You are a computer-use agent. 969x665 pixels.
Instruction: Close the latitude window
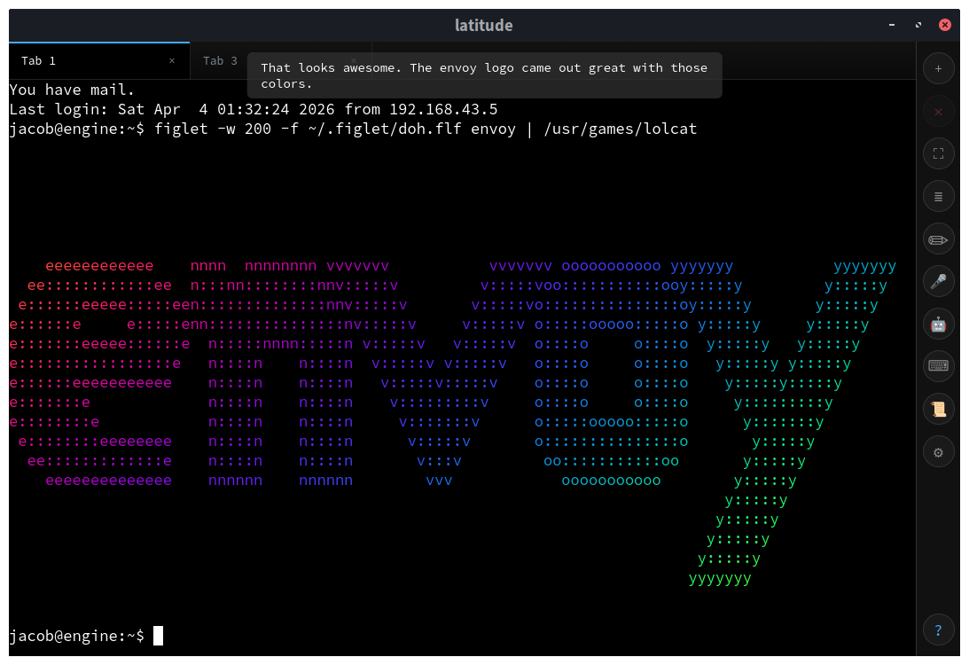(944, 25)
